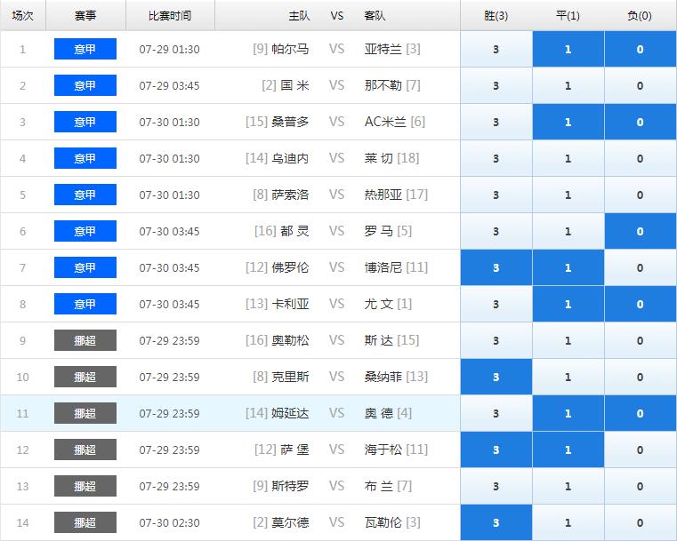Unselect loss (0) for 都灵 vs 罗马

(640, 231)
